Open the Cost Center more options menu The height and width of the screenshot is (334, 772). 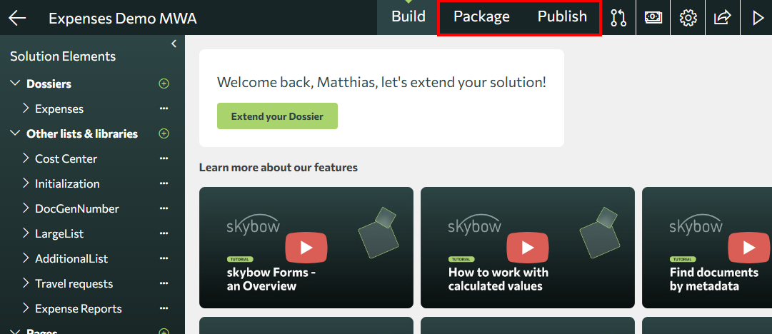tap(164, 159)
